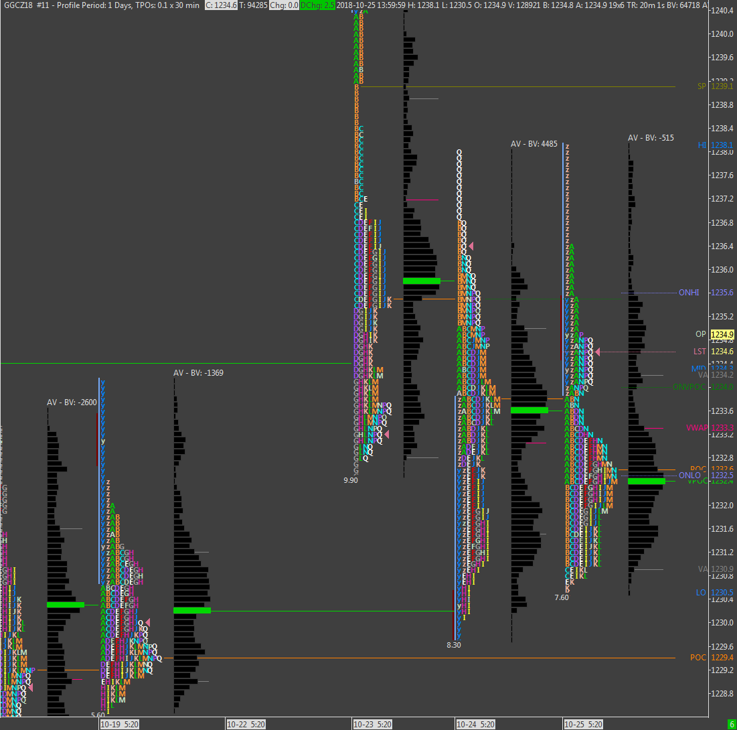This screenshot has height=730, width=737.
Task: Click the 1228.8 price axis value
Action: tap(722, 694)
